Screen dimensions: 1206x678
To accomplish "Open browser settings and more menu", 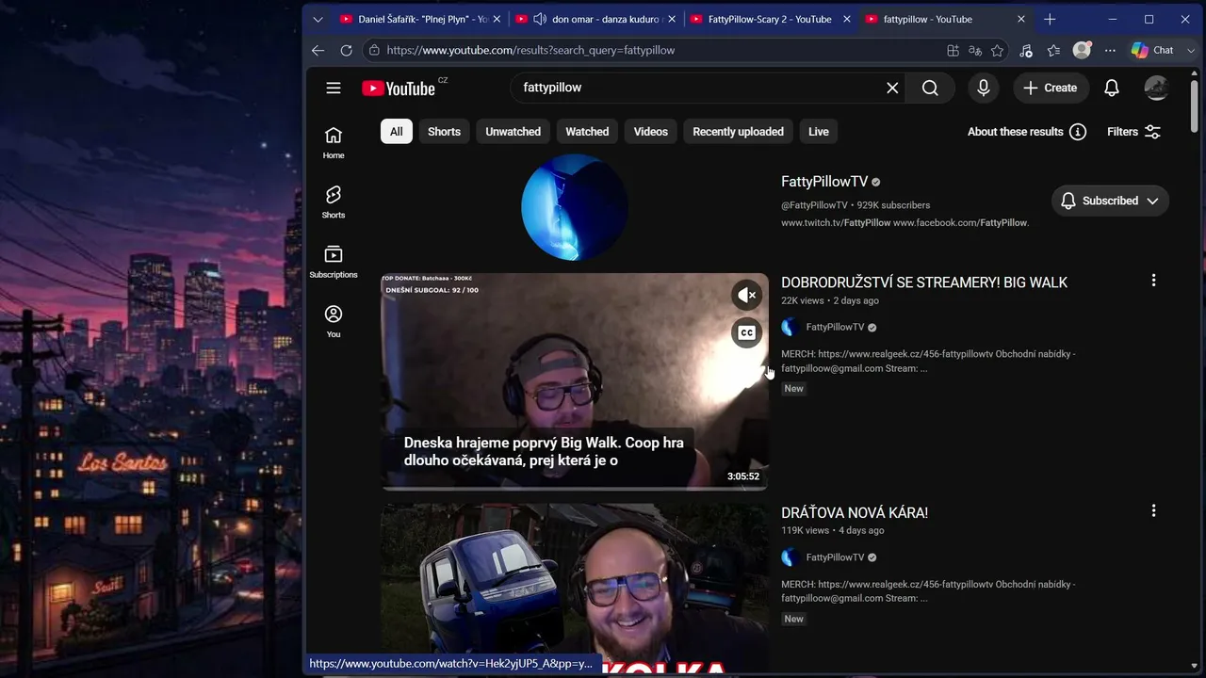I will (x=1110, y=50).
